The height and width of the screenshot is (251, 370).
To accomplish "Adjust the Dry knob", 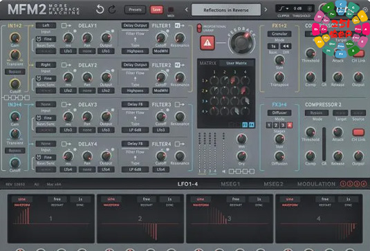I will pos(241,156).
